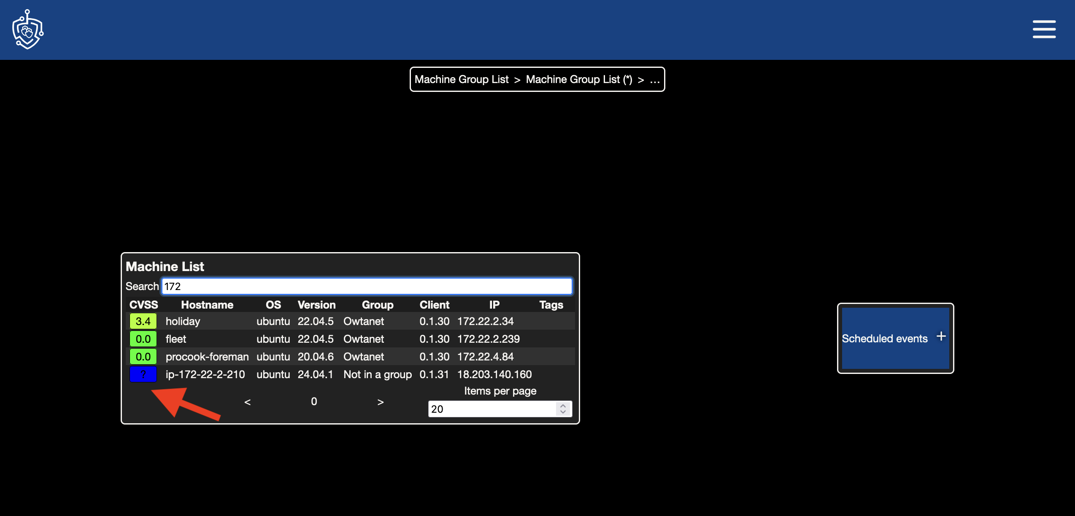This screenshot has height=516, width=1075.
Task: Click the previous page arrow button
Action: pyautogui.click(x=248, y=402)
